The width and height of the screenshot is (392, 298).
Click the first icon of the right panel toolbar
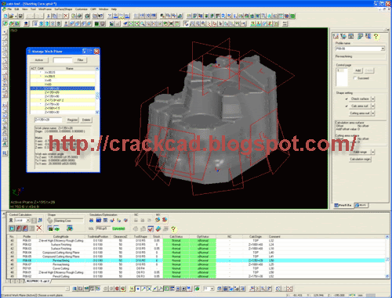(x=336, y=37)
